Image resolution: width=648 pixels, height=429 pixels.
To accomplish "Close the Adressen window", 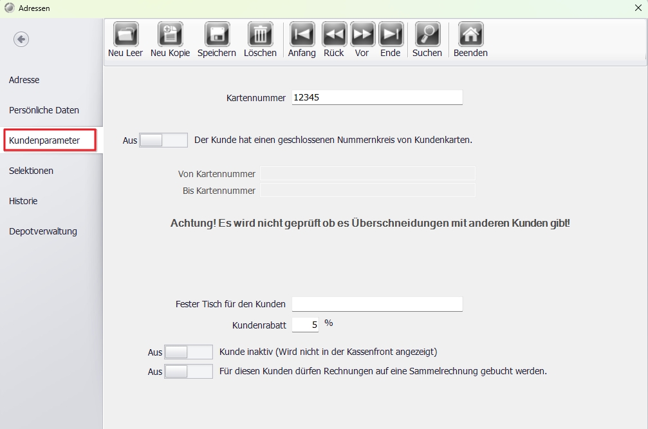I will tap(638, 8).
